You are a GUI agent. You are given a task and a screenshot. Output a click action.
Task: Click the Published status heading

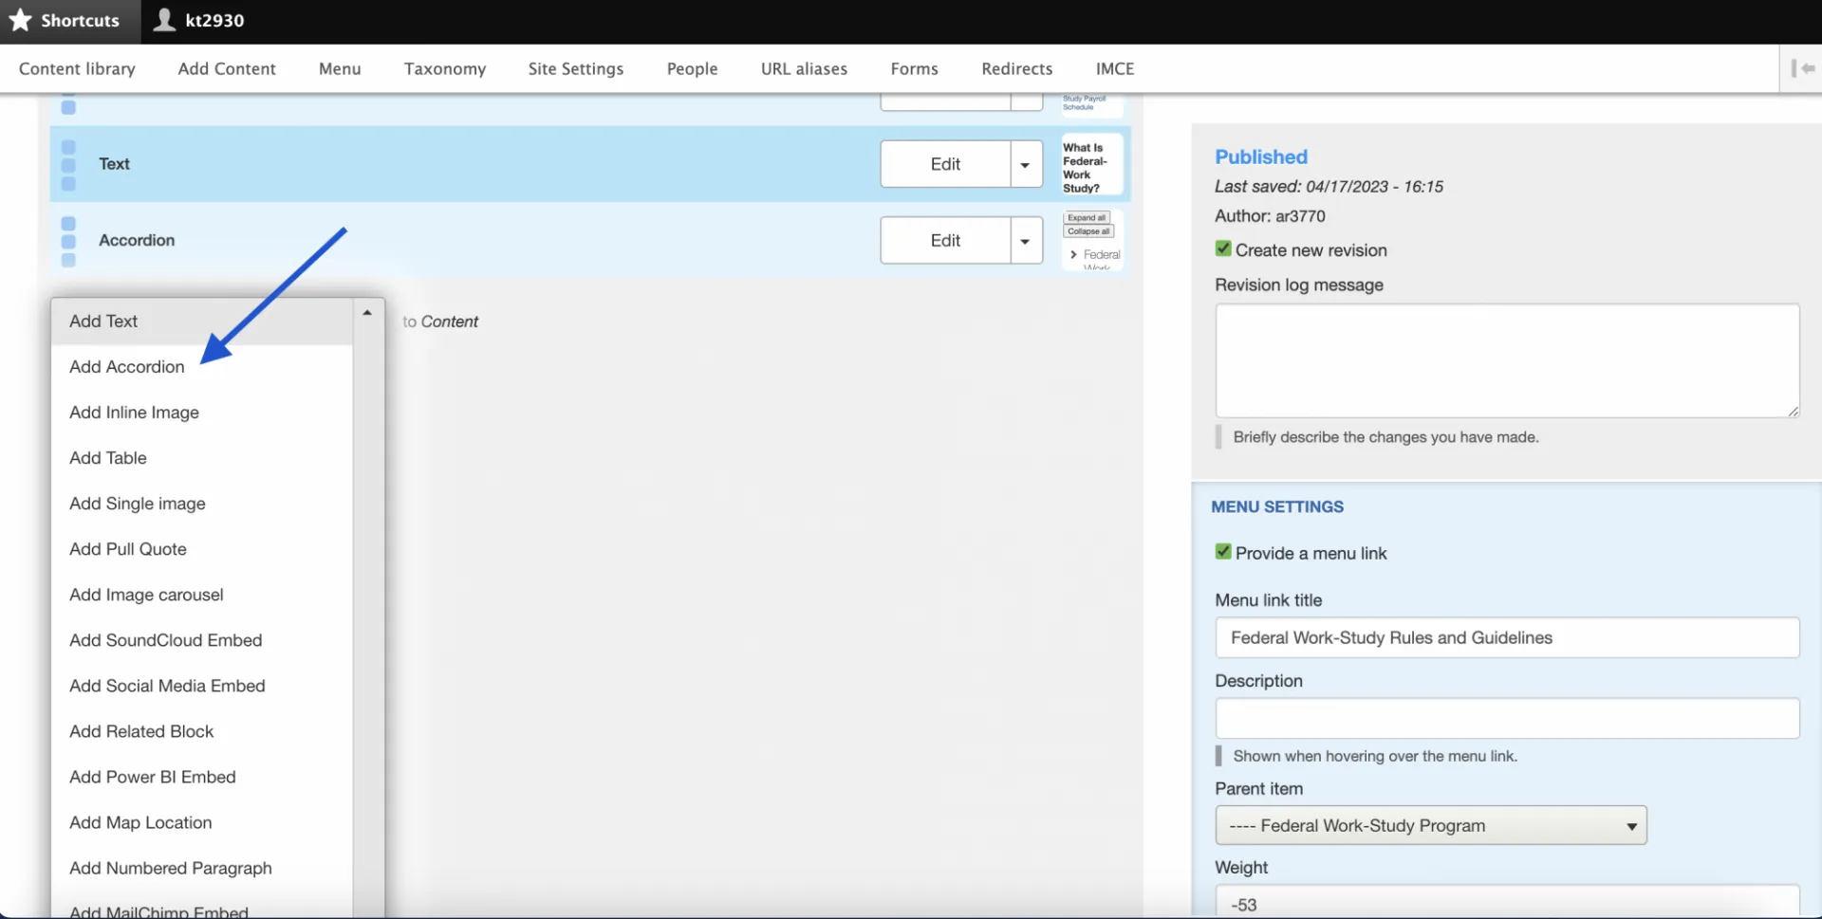[x=1261, y=156]
